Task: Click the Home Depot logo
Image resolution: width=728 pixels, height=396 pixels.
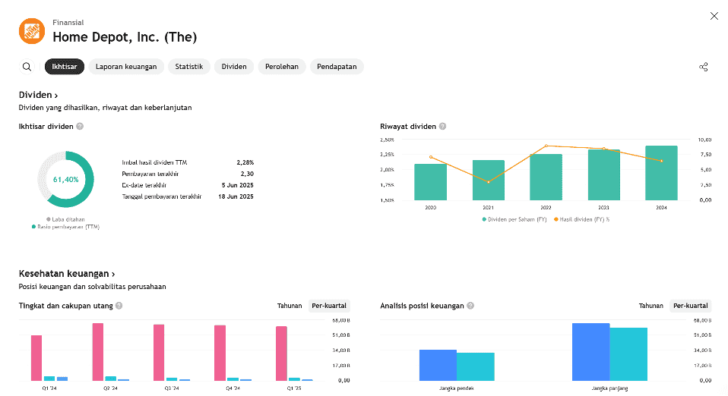Action: (x=31, y=31)
